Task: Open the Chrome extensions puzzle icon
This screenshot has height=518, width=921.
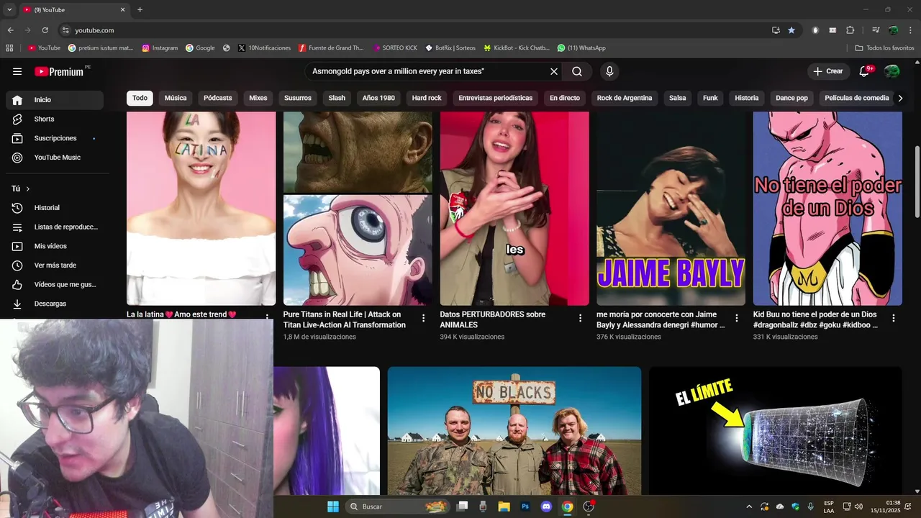Action: (850, 30)
